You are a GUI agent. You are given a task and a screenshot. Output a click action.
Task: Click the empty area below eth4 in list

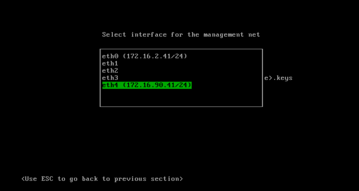(x=181, y=98)
